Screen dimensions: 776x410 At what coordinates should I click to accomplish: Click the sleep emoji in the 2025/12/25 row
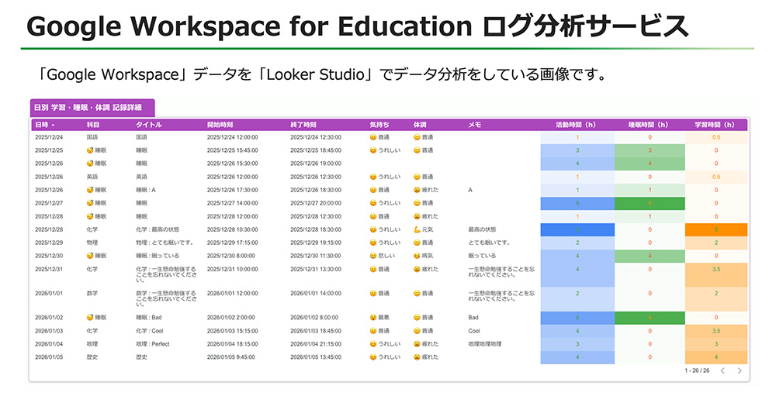(x=90, y=150)
